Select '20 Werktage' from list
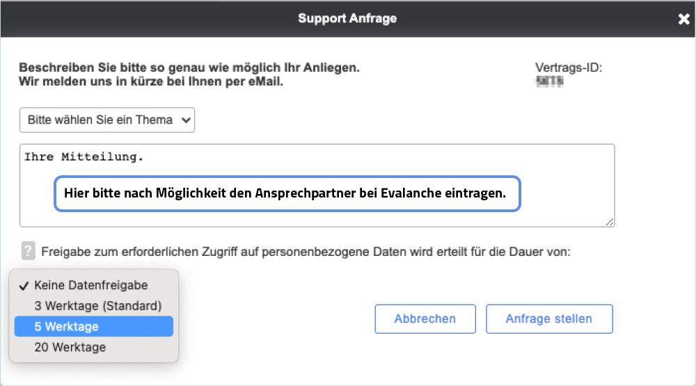Viewport: 696px width, 386px height. (94, 347)
